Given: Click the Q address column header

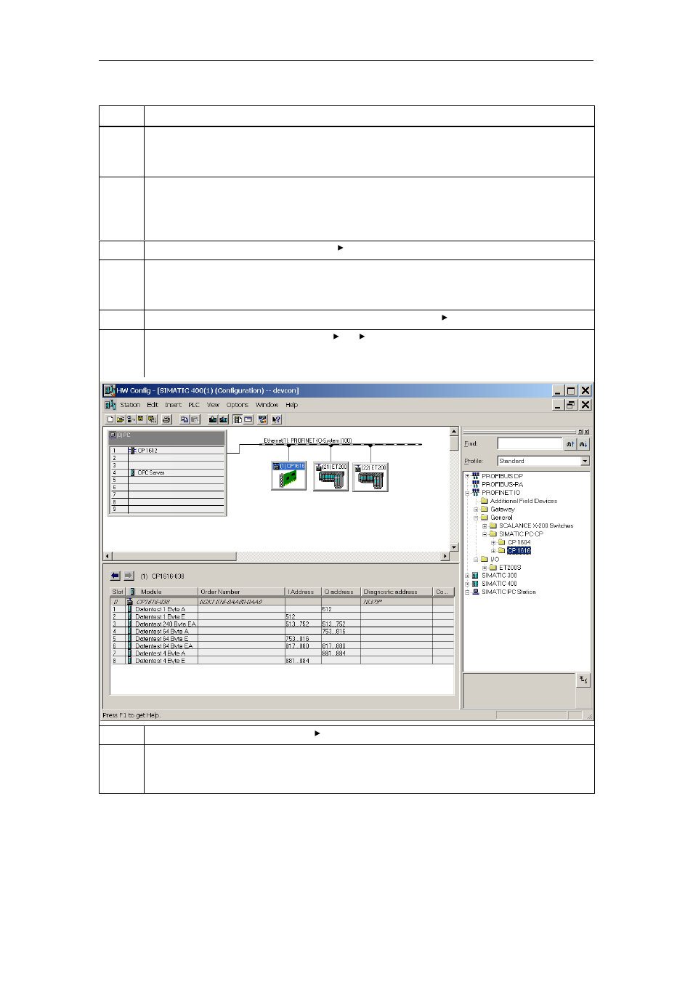Looking at the screenshot, I should pyautogui.click(x=341, y=592).
